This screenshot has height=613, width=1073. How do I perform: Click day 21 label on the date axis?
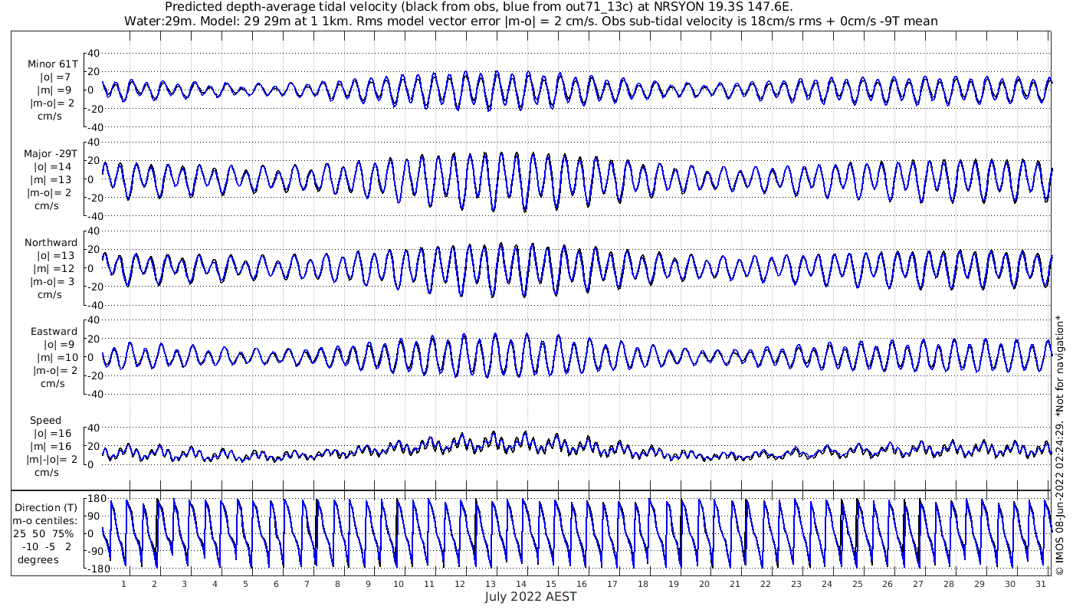point(735,584)
